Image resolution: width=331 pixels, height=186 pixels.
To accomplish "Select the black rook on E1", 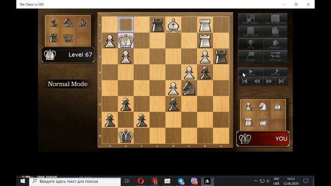I will click(157, 25).
